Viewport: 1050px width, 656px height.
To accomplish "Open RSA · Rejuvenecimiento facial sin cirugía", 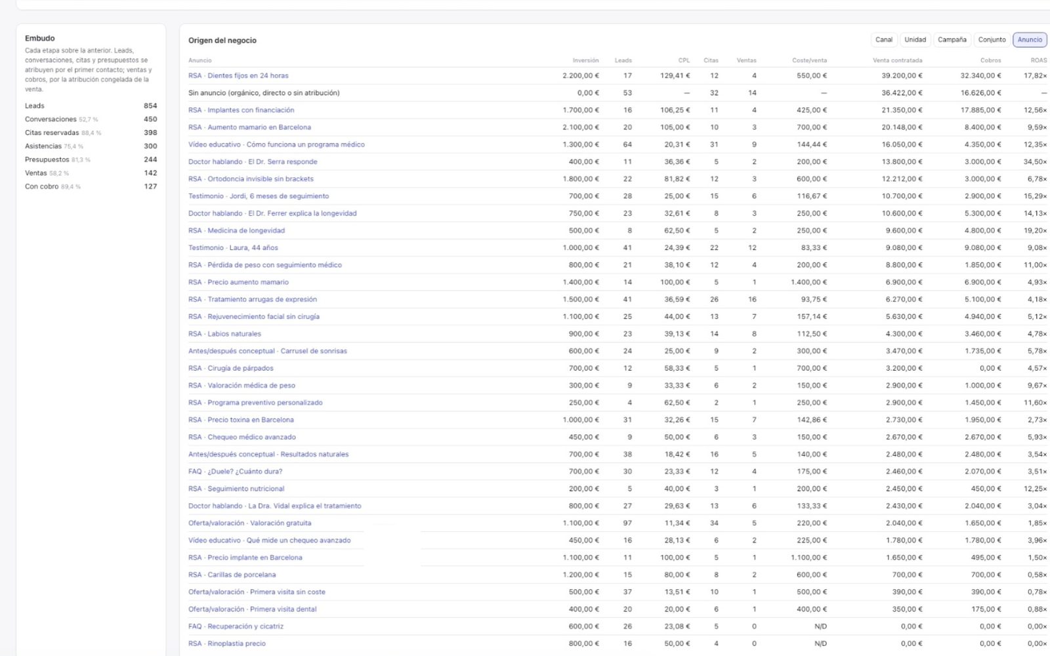I will (254, 316).
